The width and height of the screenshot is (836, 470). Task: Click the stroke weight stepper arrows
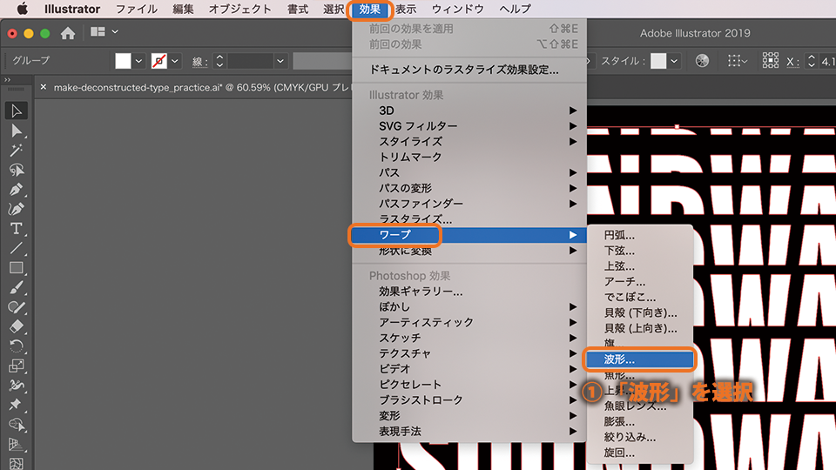[219, 61]
